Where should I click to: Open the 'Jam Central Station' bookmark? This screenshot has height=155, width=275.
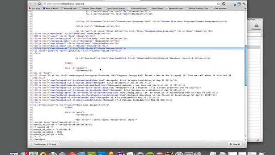(115, 8)
